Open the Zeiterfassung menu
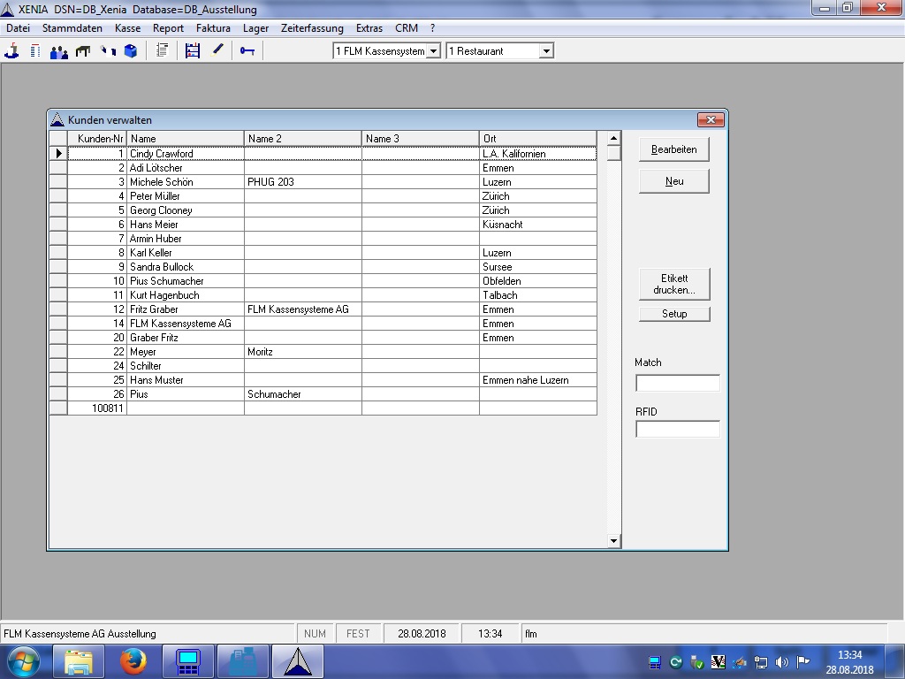This screenshot has height=679, width=905. (x=312, y=28)
